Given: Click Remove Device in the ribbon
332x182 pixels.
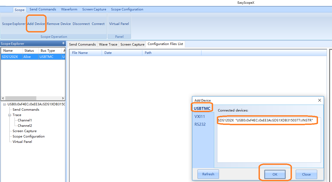Looking at the screenshot, I should (59, 24).
